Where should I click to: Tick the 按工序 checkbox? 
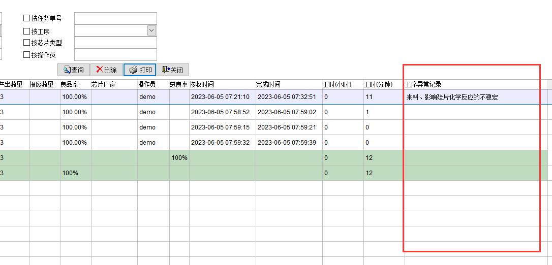(27, 31)
